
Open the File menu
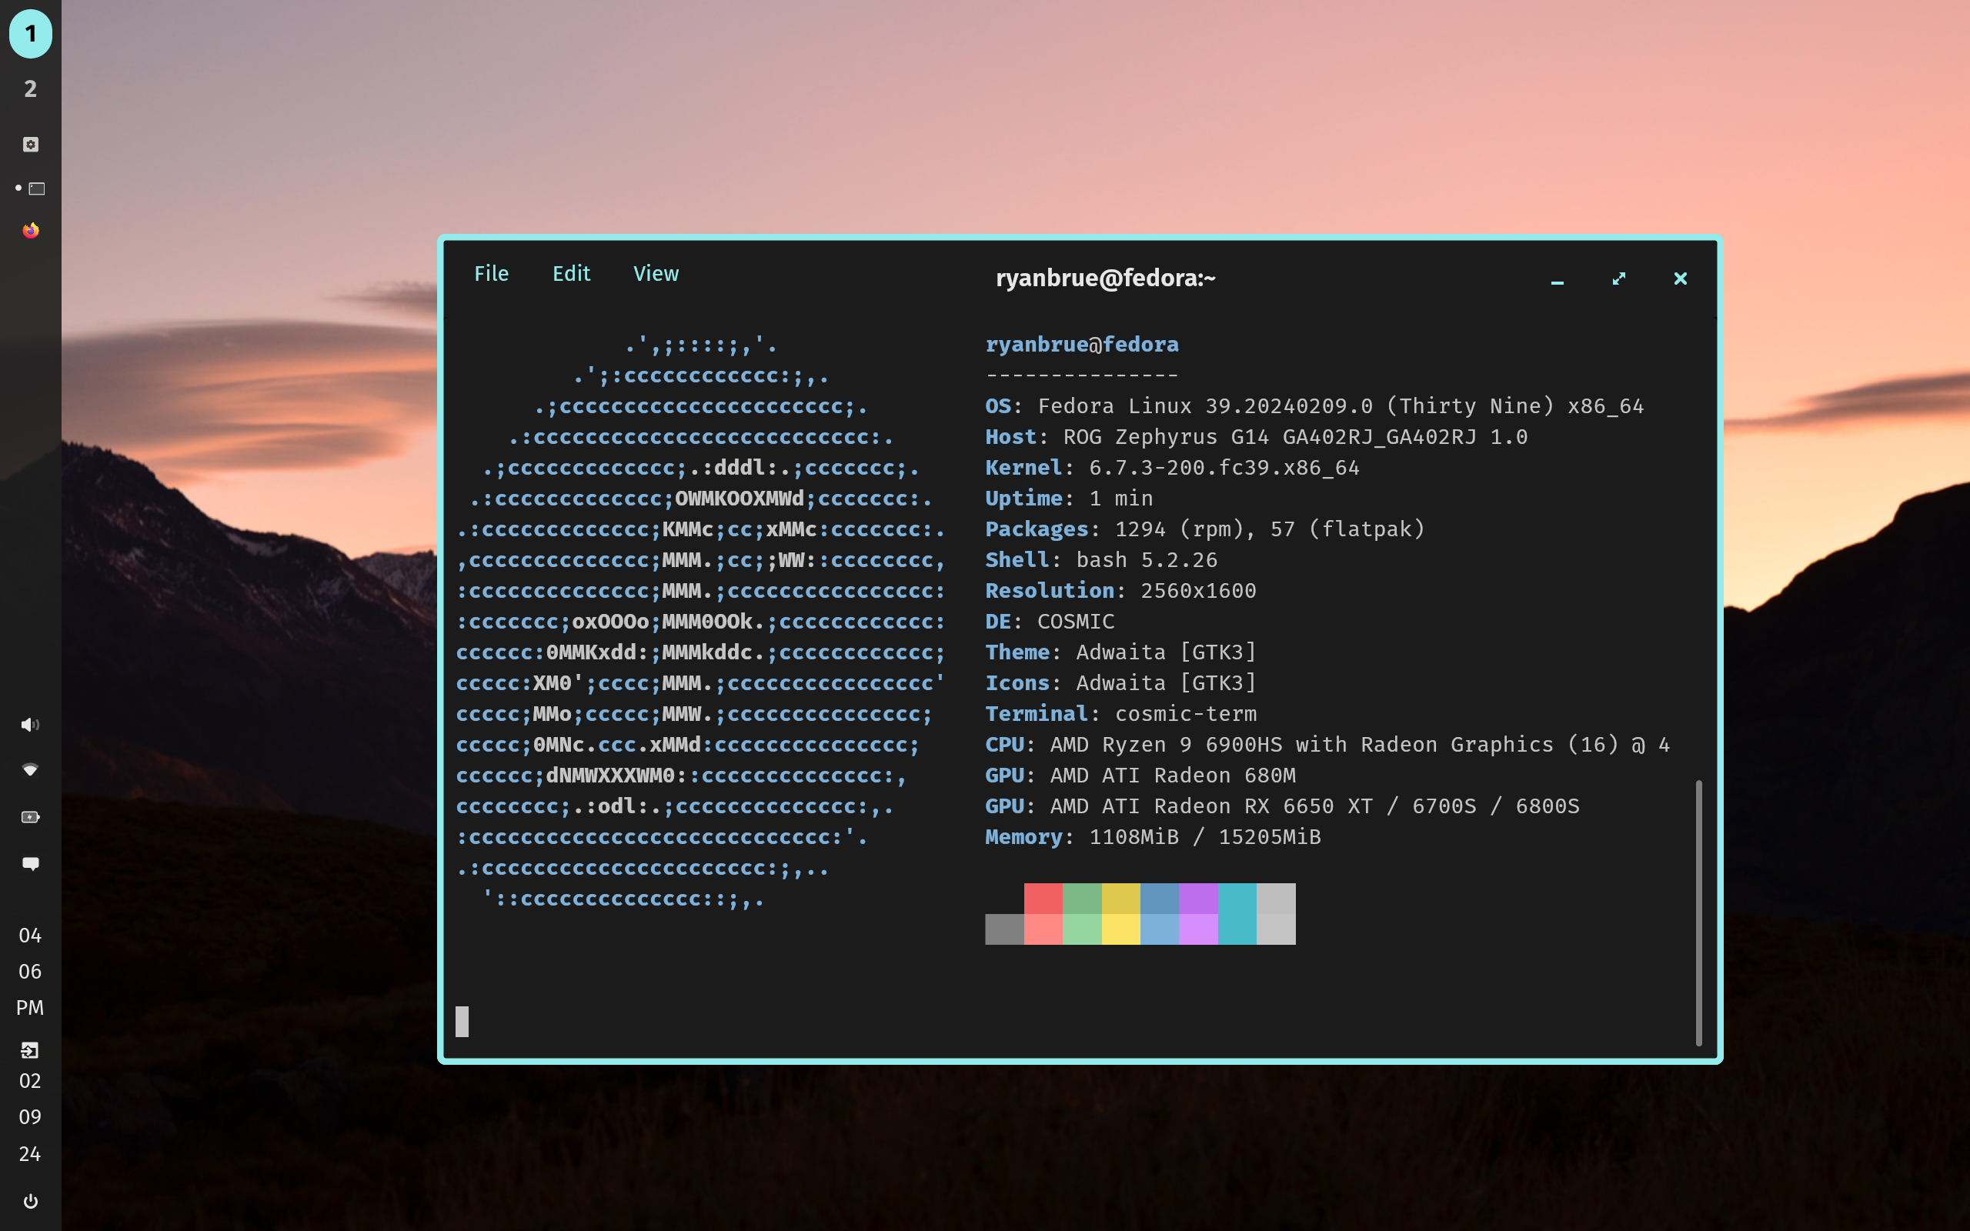coord(491,275)
